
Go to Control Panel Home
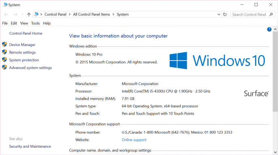click(26, 33)
